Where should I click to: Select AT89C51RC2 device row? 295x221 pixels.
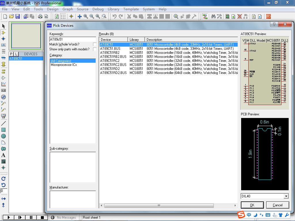pyautogui.click(x=168, y=61)
